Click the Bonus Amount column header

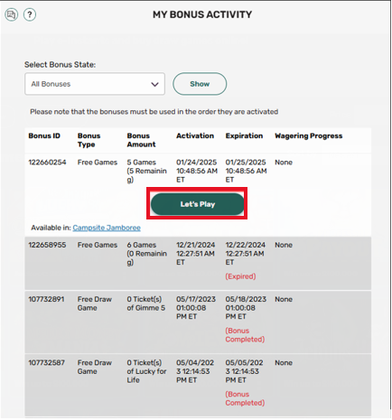141,140
